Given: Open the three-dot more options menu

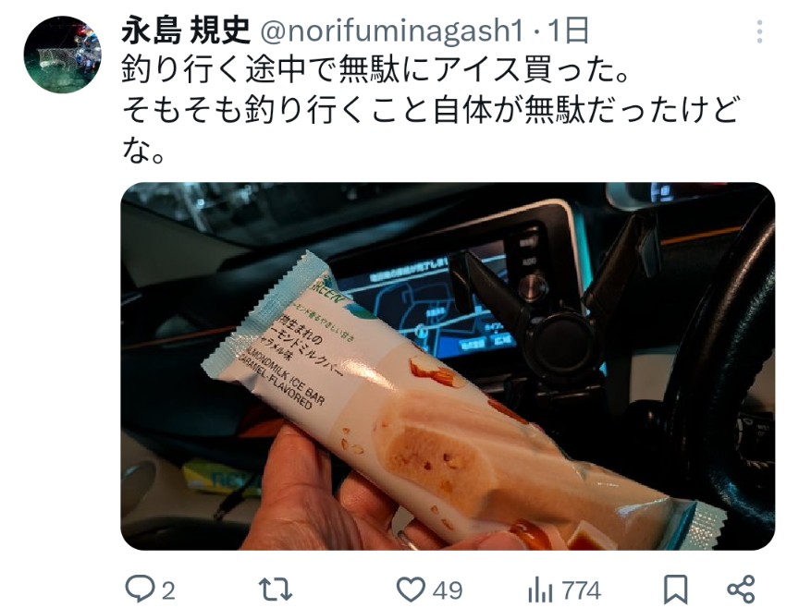Looking at the screenshot, I should coord(759,31).
